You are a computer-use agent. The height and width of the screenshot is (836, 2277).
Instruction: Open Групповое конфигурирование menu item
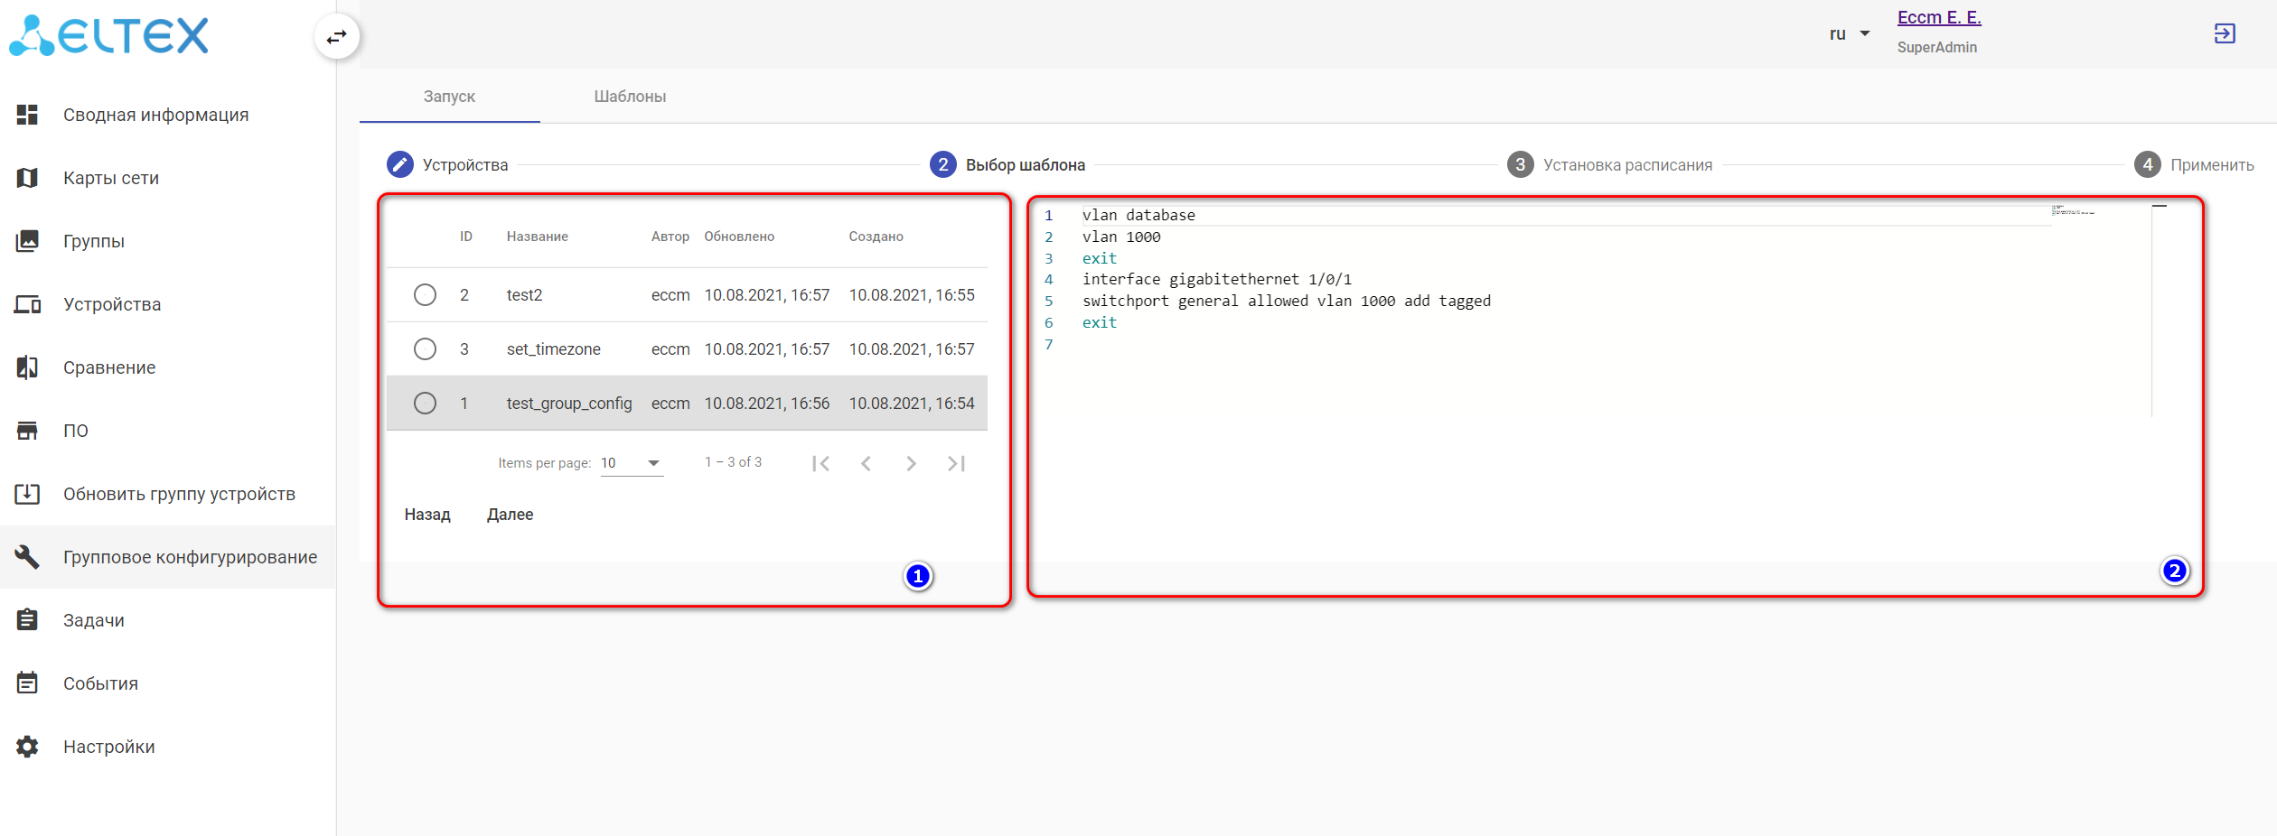pyautogui.click(x=168, y=557)
